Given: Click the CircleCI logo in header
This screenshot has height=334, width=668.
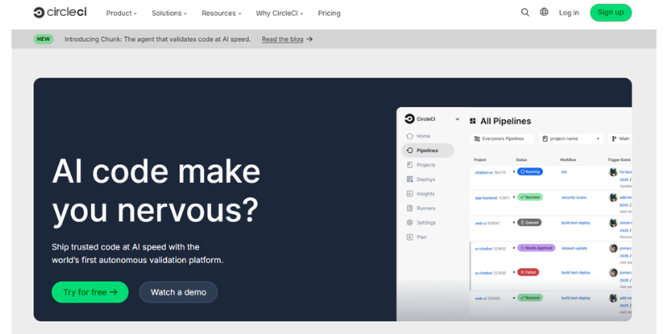Looking at the screenshot, I should (x=59, y=13).
